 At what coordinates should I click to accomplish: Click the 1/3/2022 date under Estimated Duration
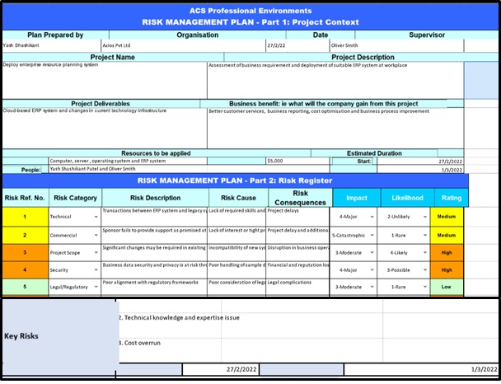(x=420, y=170)
